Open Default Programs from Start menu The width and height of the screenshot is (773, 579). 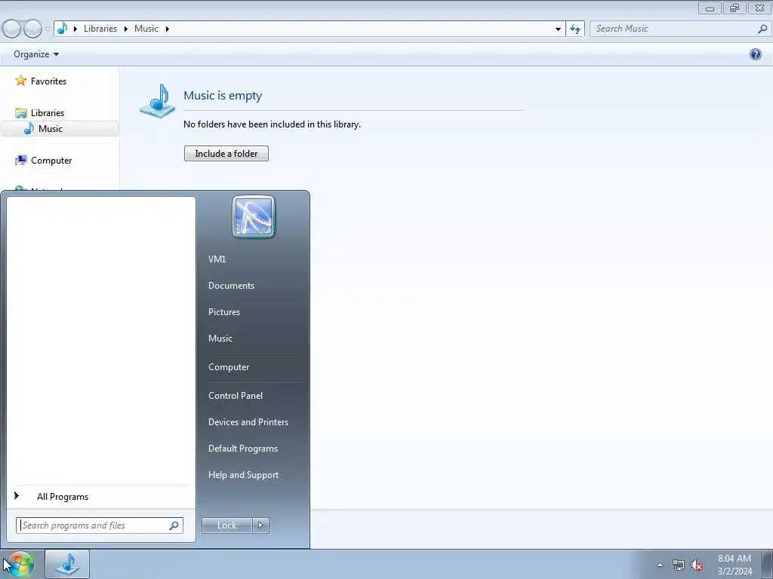[x=242, y=449]
